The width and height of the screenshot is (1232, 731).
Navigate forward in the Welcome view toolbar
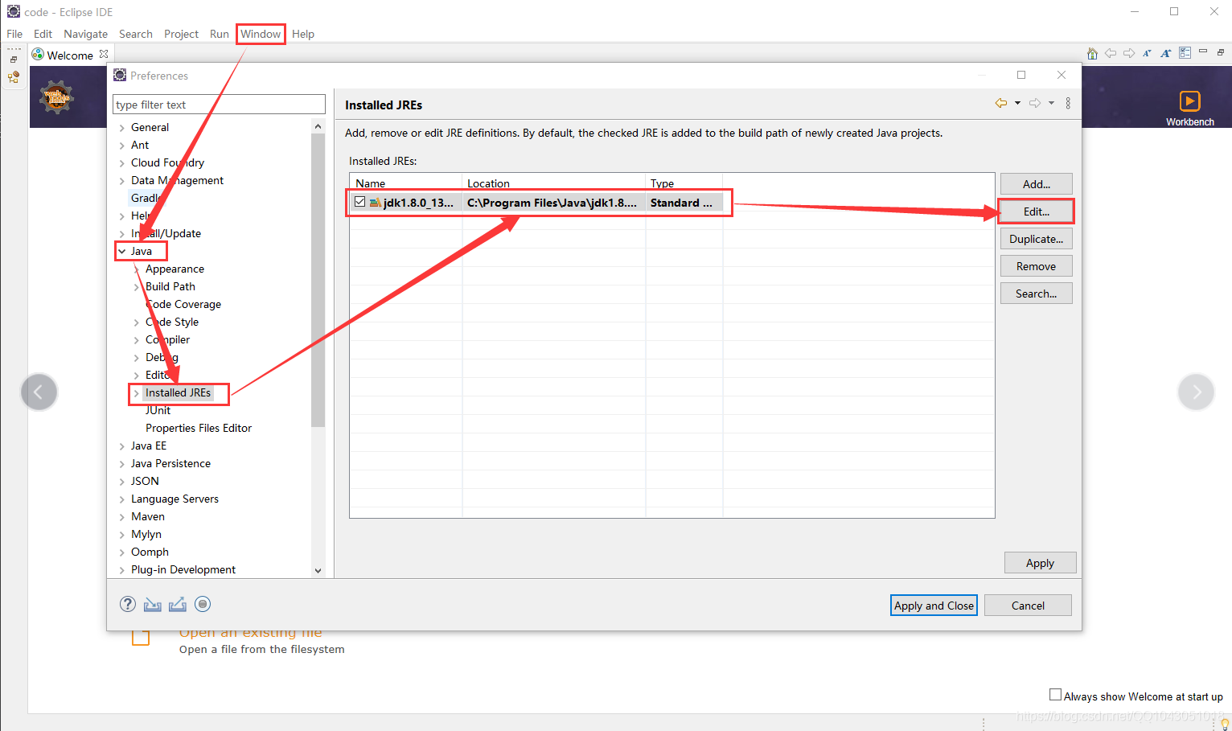tap(1129, 53)
